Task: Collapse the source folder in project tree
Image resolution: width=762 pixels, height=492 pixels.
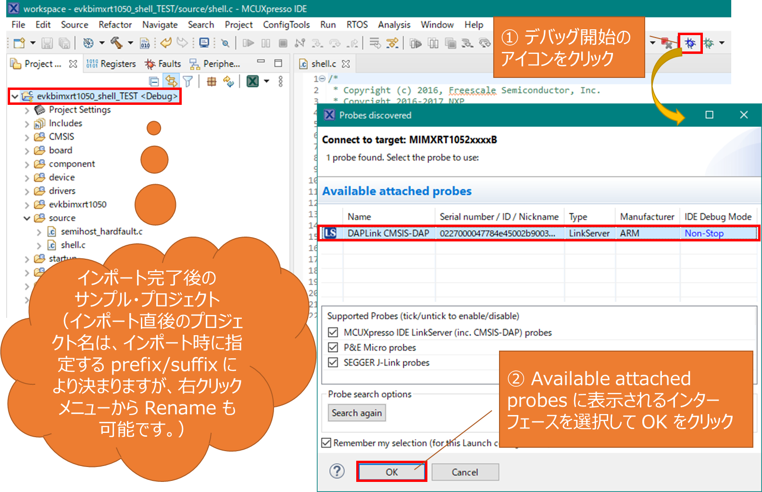Action: coord(27,218)
